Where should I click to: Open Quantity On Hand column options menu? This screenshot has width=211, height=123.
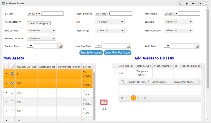[x=149, y=82]
